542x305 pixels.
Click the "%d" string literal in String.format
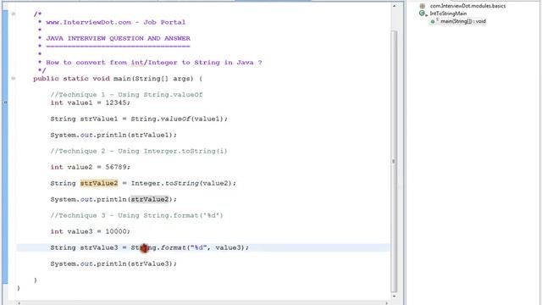coord(198,247)
